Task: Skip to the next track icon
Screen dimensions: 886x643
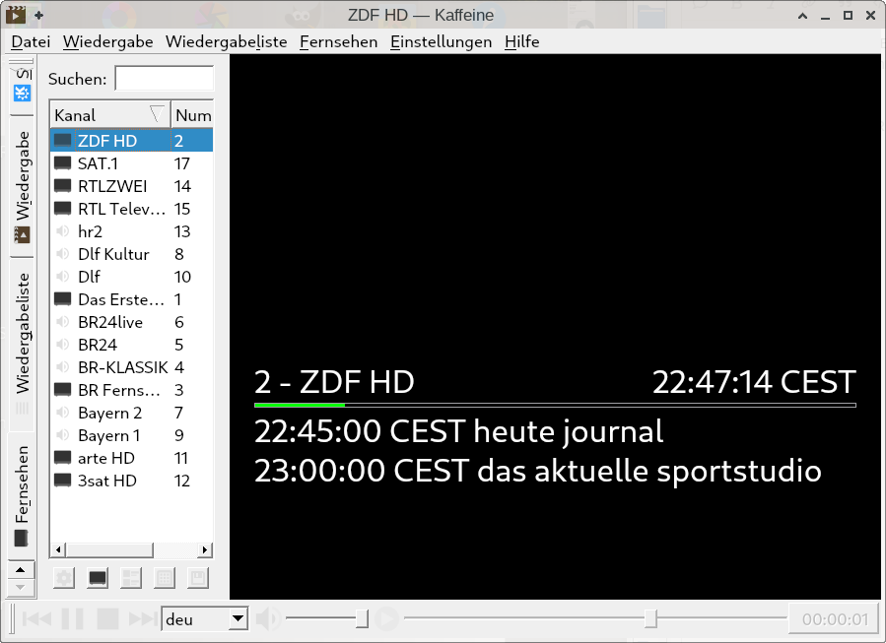Action: (141, 618)
